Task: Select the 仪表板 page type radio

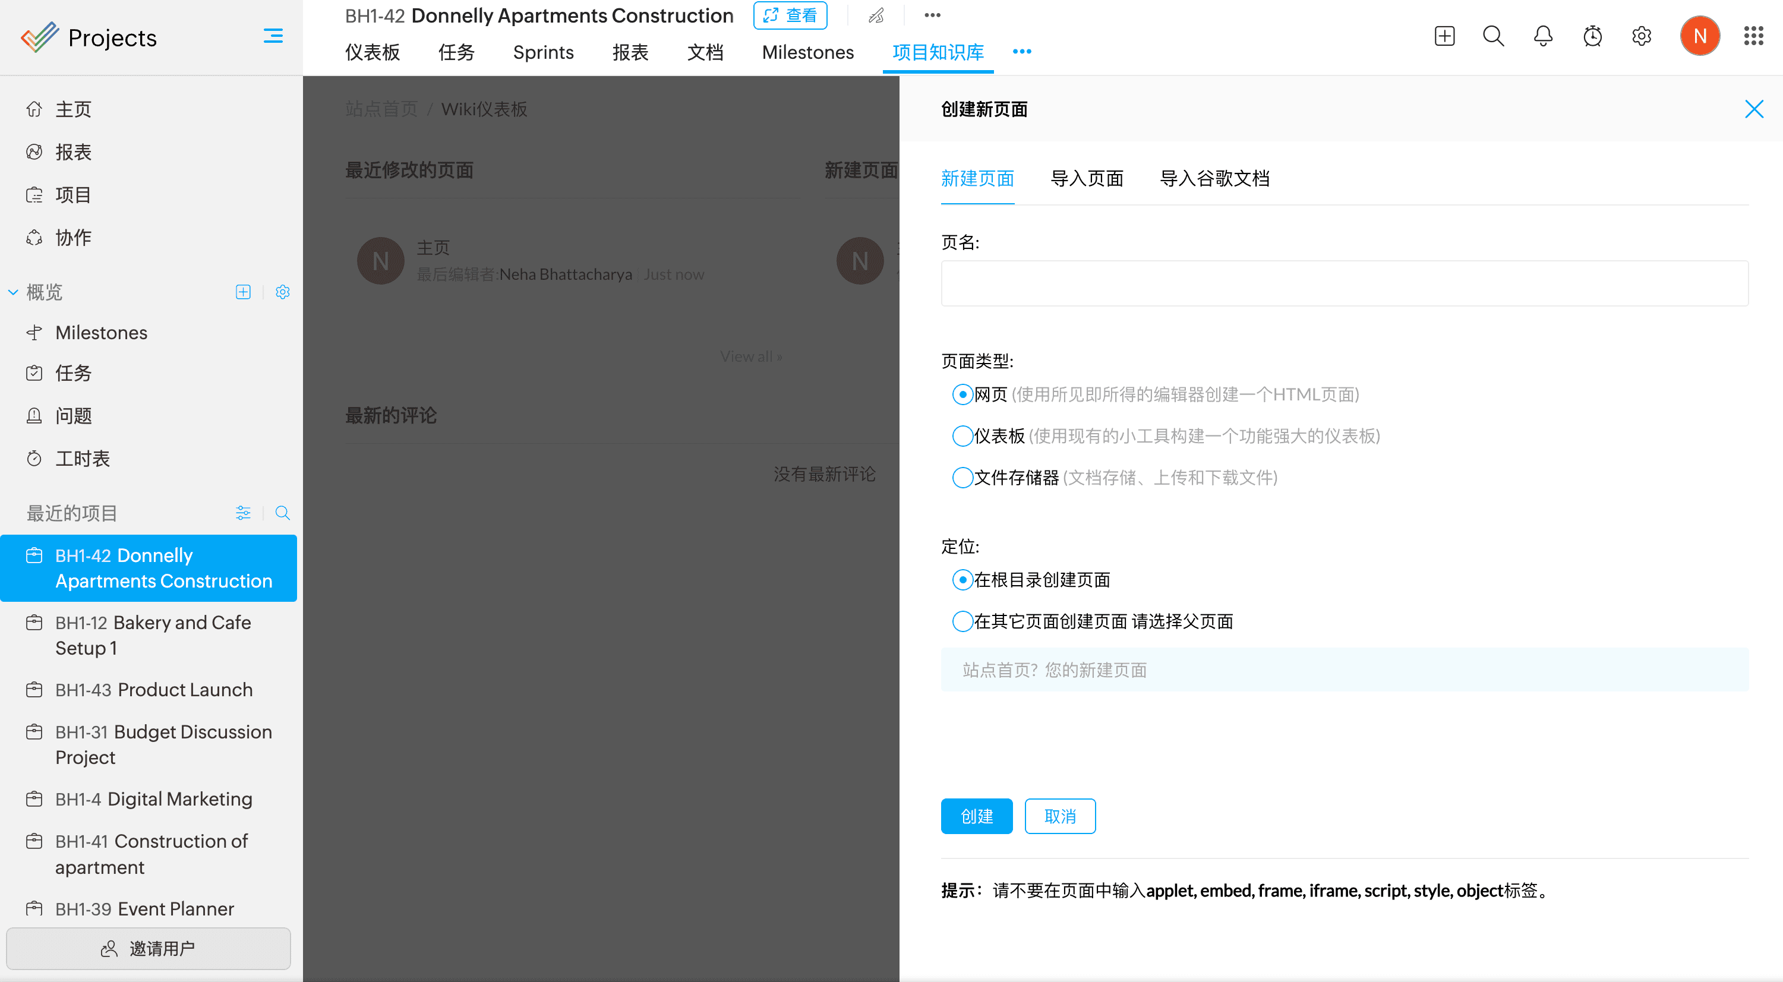Action: click(x=962, y=436)
